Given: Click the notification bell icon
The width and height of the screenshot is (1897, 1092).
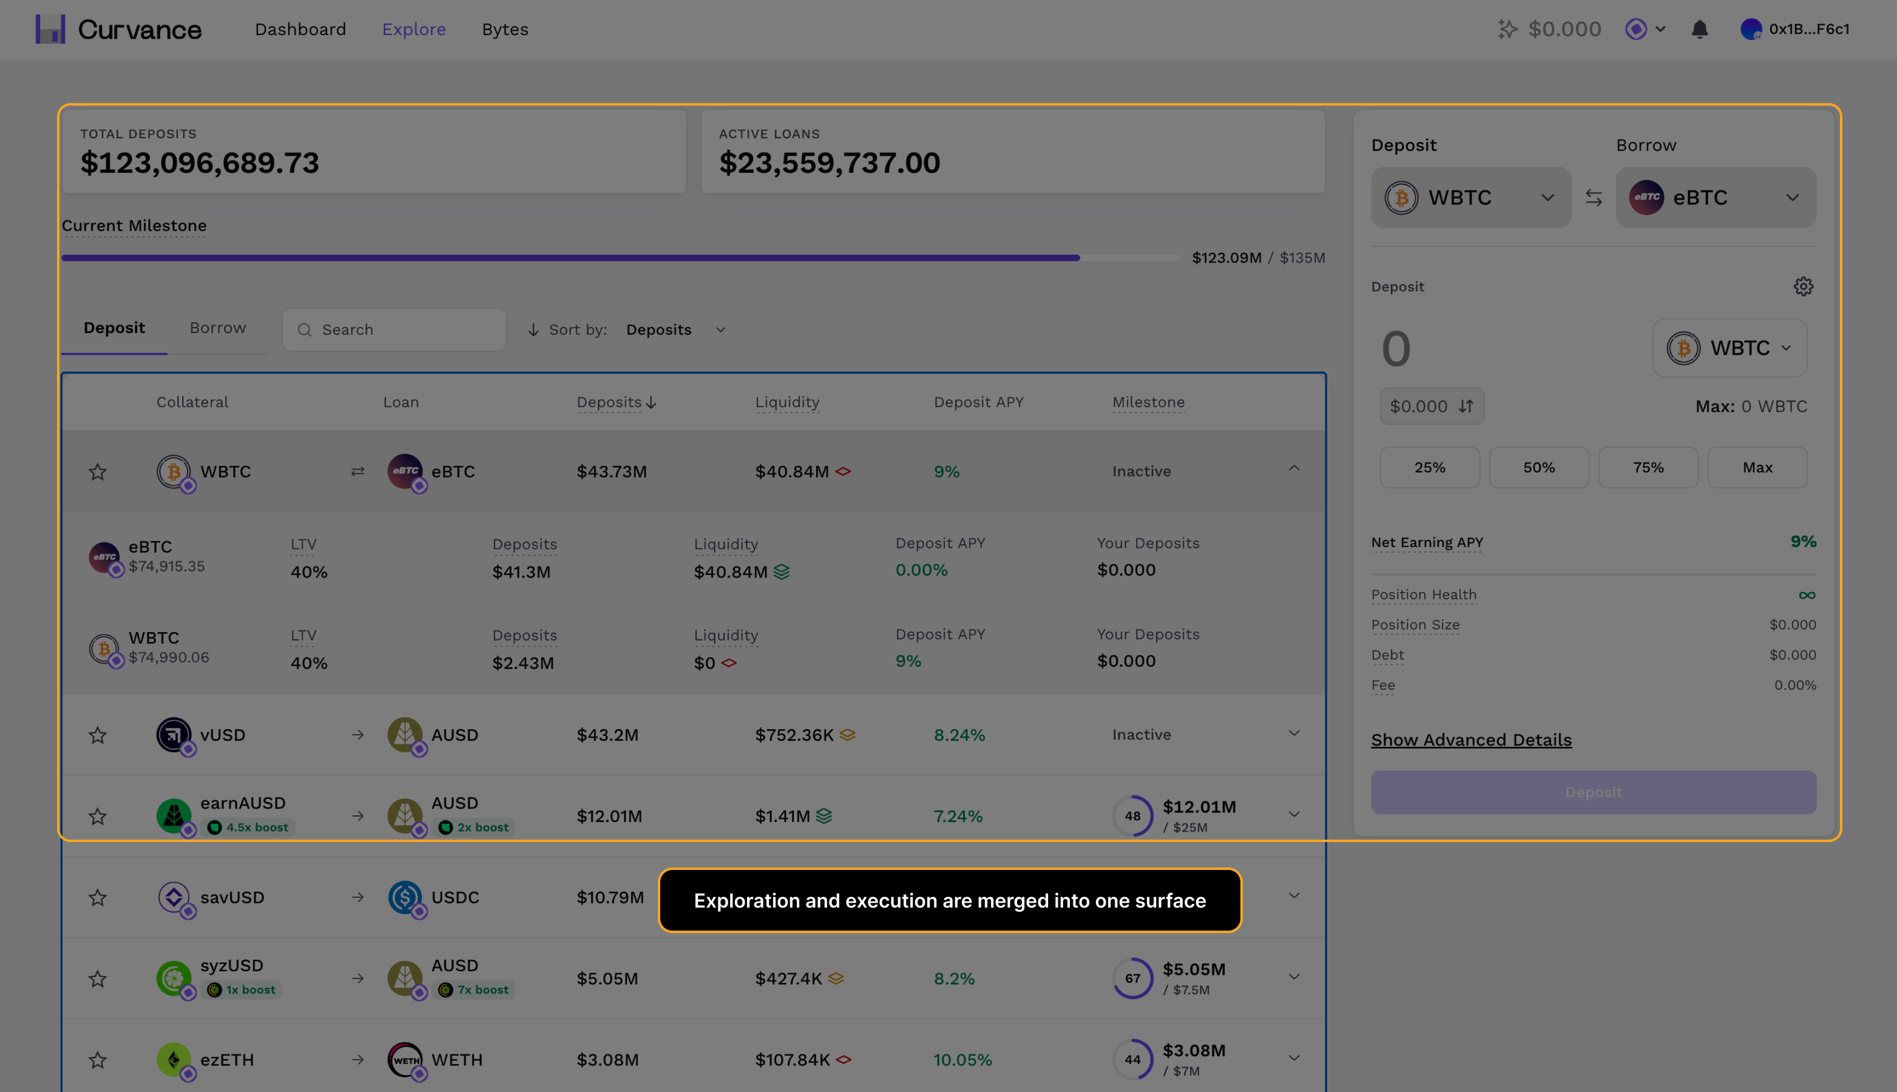Looking at the screenshot, I should coord(1699,29).
